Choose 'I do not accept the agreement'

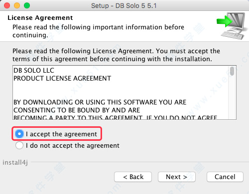[x=19, y=145]
